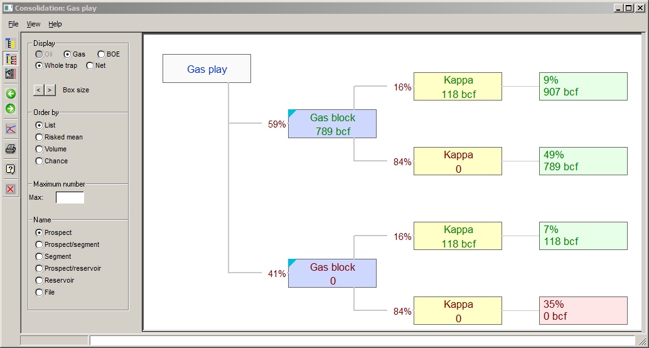Set name display to Prospect/segment
Screen dimensions: 649x348
(x=40, y=244)
